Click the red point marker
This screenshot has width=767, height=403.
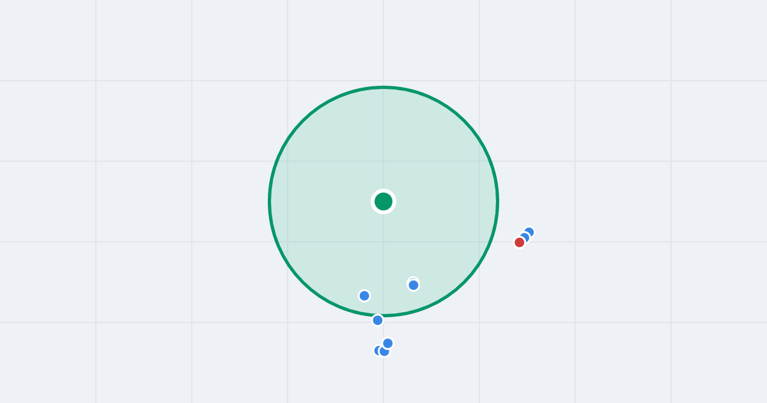pyautogui.click(x=520, y=242)
